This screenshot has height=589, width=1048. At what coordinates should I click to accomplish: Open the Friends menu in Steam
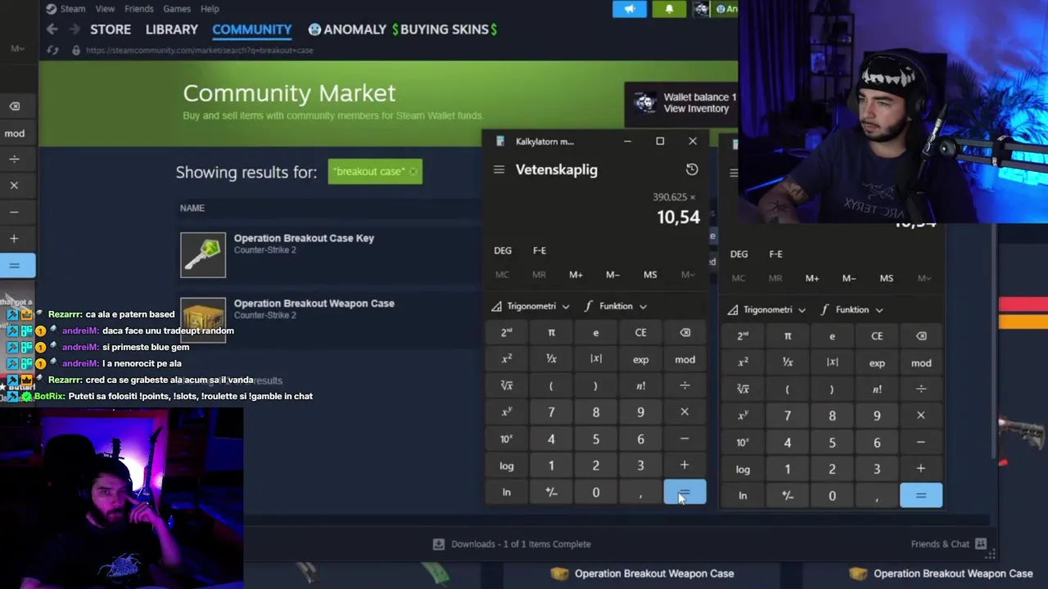[x=139, y=9]
